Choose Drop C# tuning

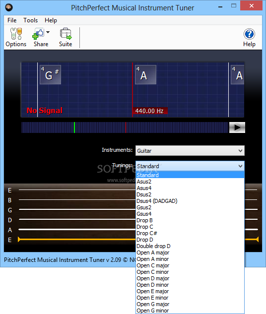click(190, 233)
